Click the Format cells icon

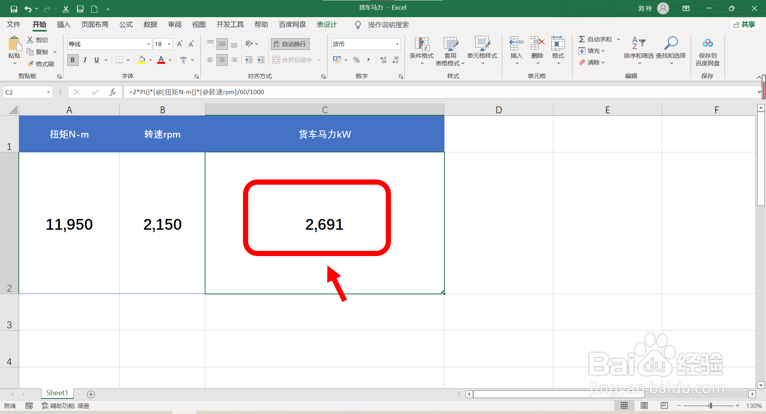tap(558, 43)
